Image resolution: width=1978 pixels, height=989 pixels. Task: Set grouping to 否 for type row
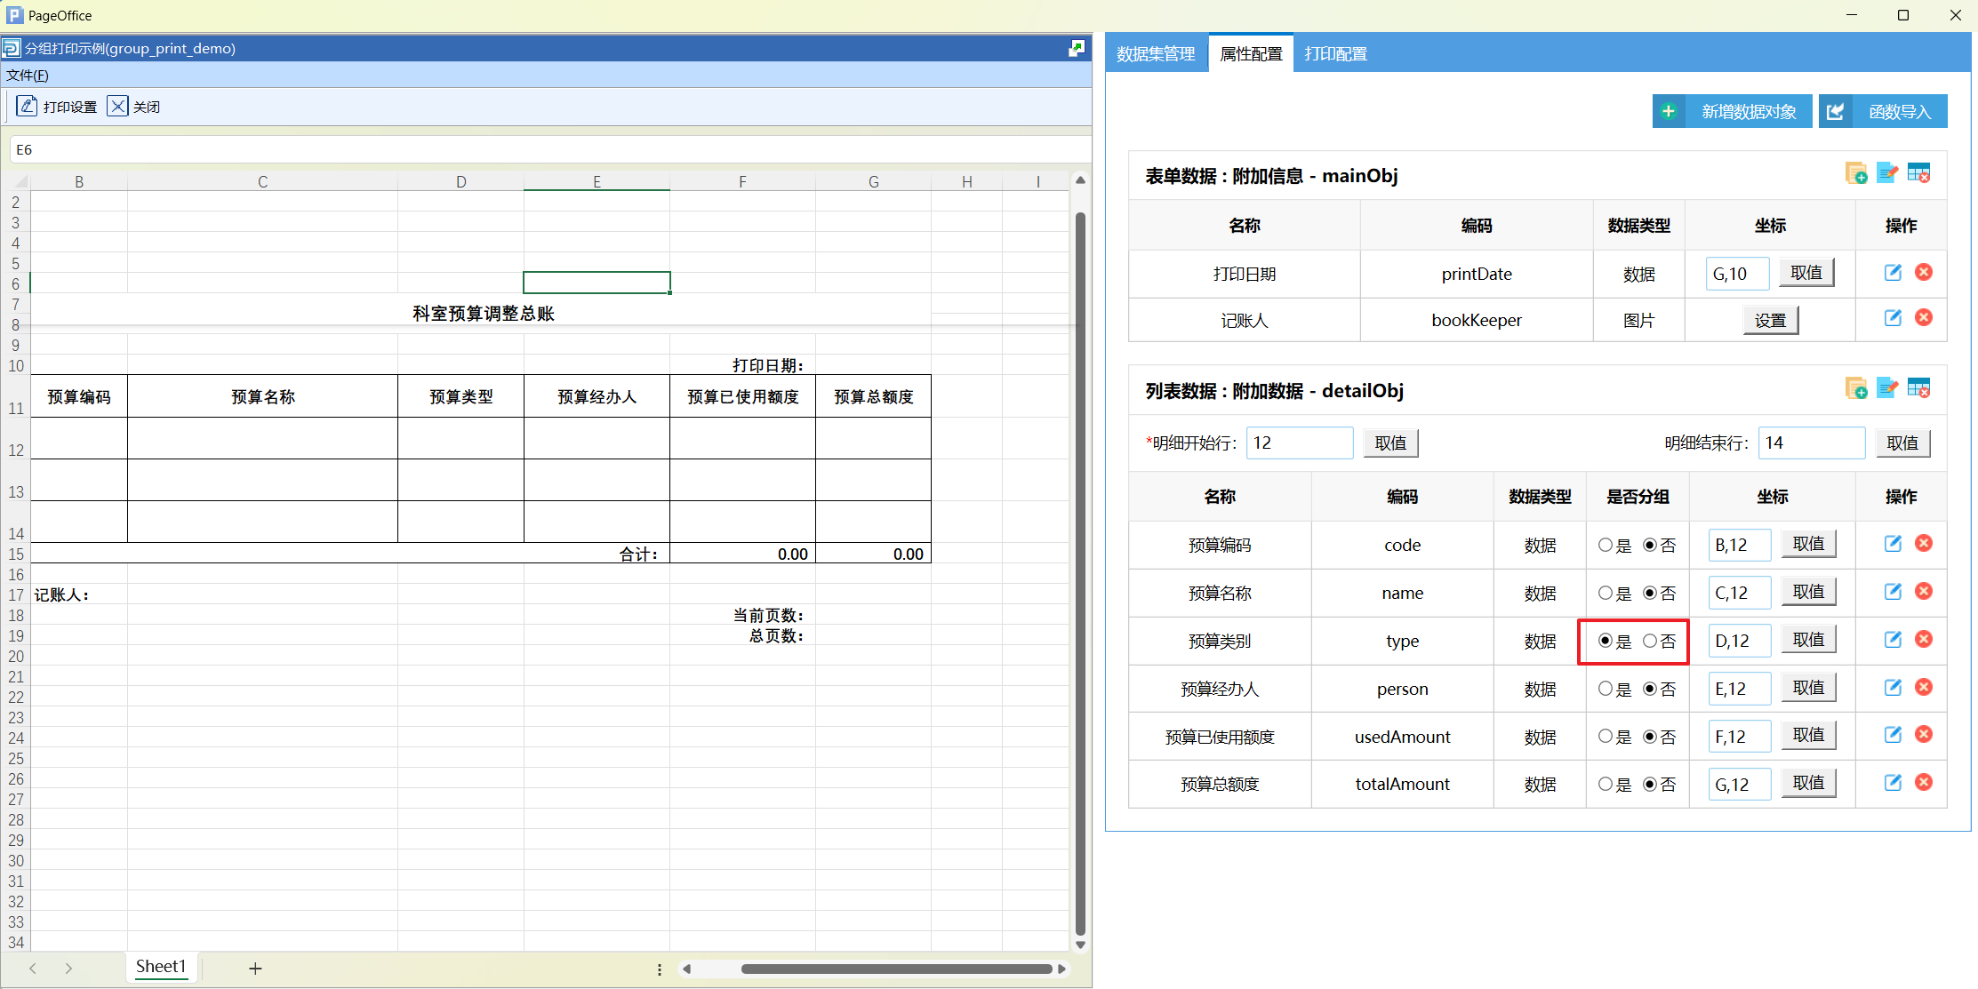(1650, 641)
